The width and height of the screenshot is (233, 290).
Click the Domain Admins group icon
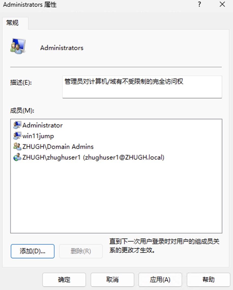(x=17, y=147)
